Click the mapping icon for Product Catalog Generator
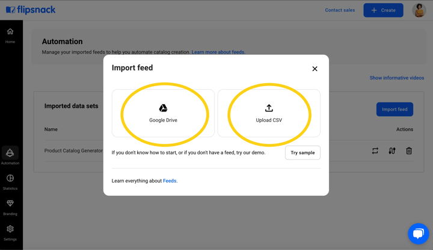The image size is (433, 250). (x=392, y=151)
